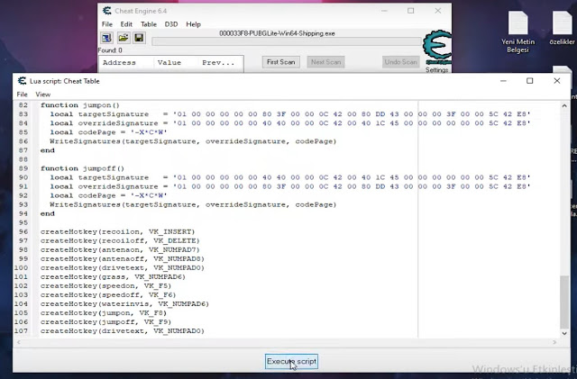This screenshot has height=379, width=577.
Task: Click the scroll up arrow in Lua editor
Action: (564, 105)
